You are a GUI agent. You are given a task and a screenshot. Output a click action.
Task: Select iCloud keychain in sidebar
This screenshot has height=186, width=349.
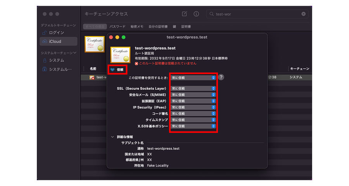[x=55, y=41]
